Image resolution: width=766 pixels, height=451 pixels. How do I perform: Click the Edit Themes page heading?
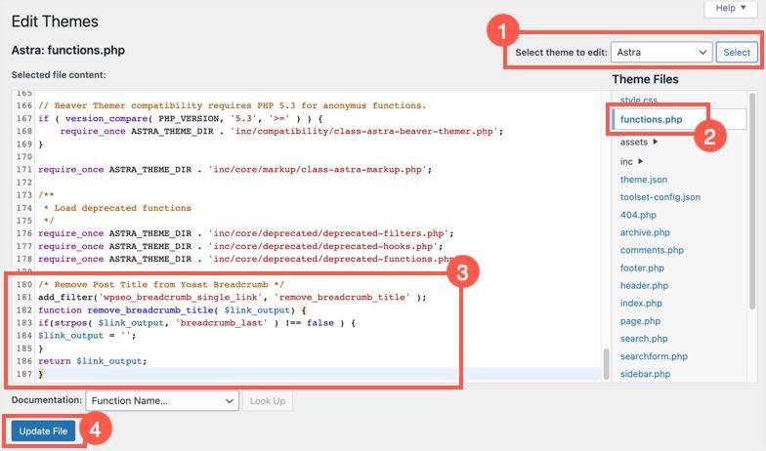click(55, 21)
